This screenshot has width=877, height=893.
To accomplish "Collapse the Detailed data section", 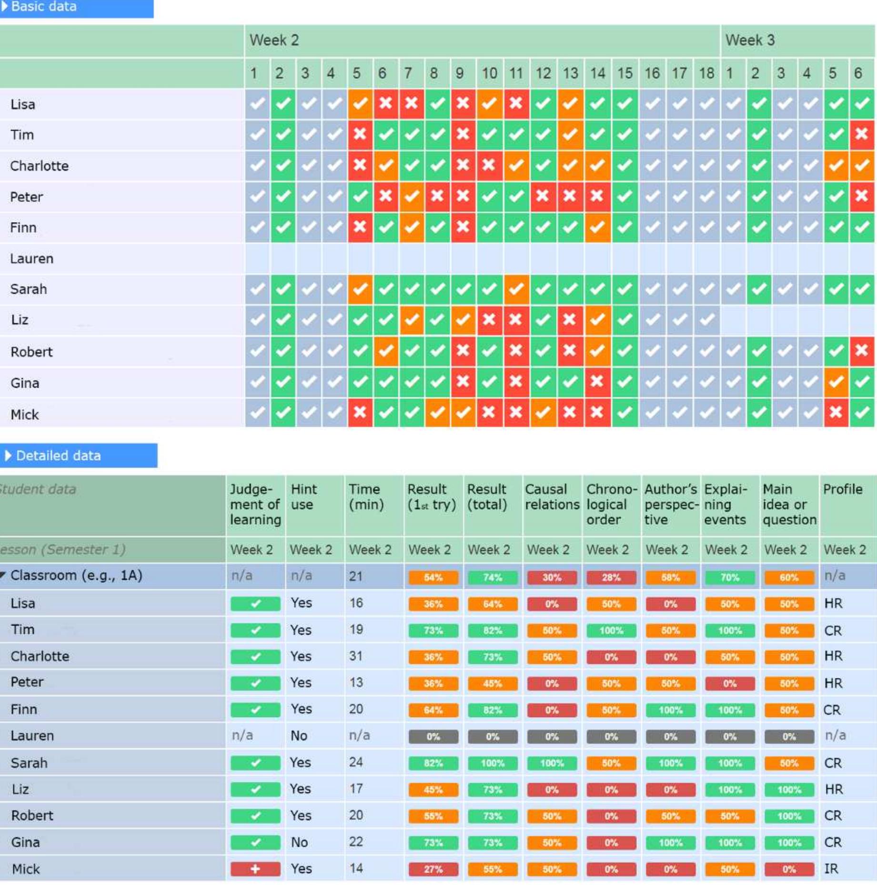I will point(8,456).
